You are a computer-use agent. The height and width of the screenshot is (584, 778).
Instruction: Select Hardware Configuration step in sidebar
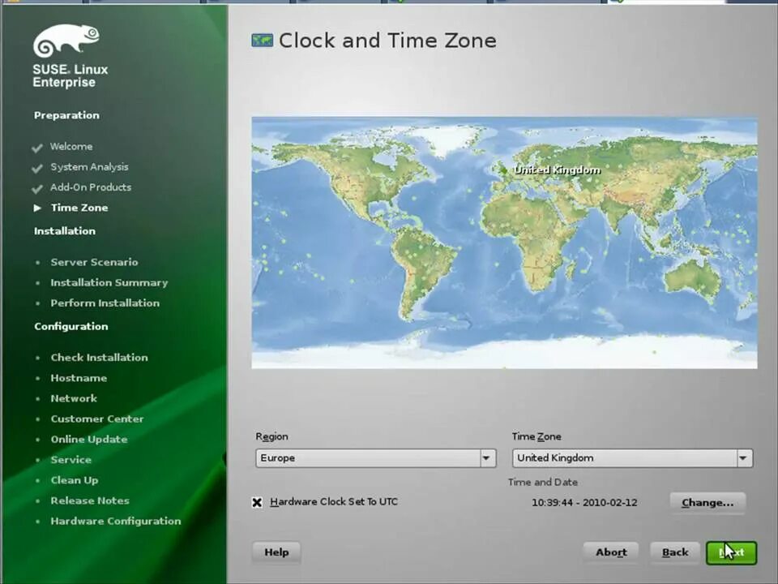116,521
